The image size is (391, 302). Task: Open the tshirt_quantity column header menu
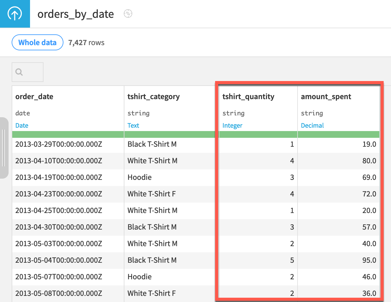pos(248,97)
